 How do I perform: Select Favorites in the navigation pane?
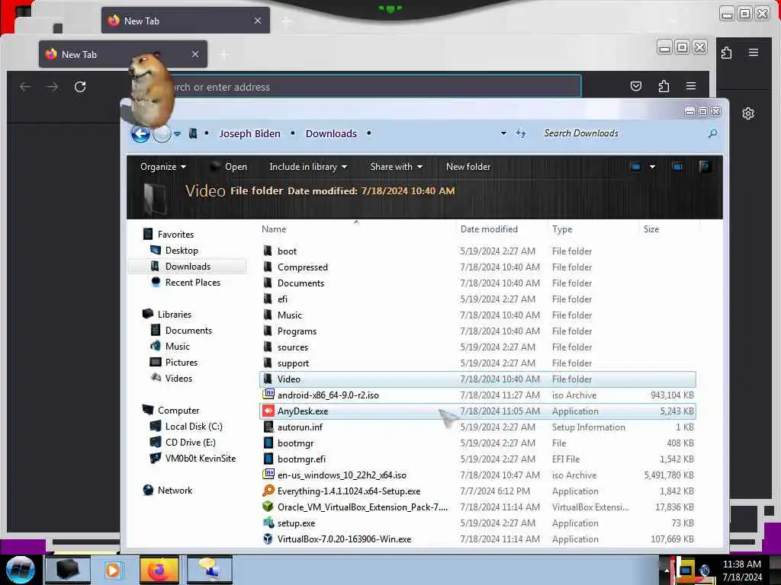(175, 235)
